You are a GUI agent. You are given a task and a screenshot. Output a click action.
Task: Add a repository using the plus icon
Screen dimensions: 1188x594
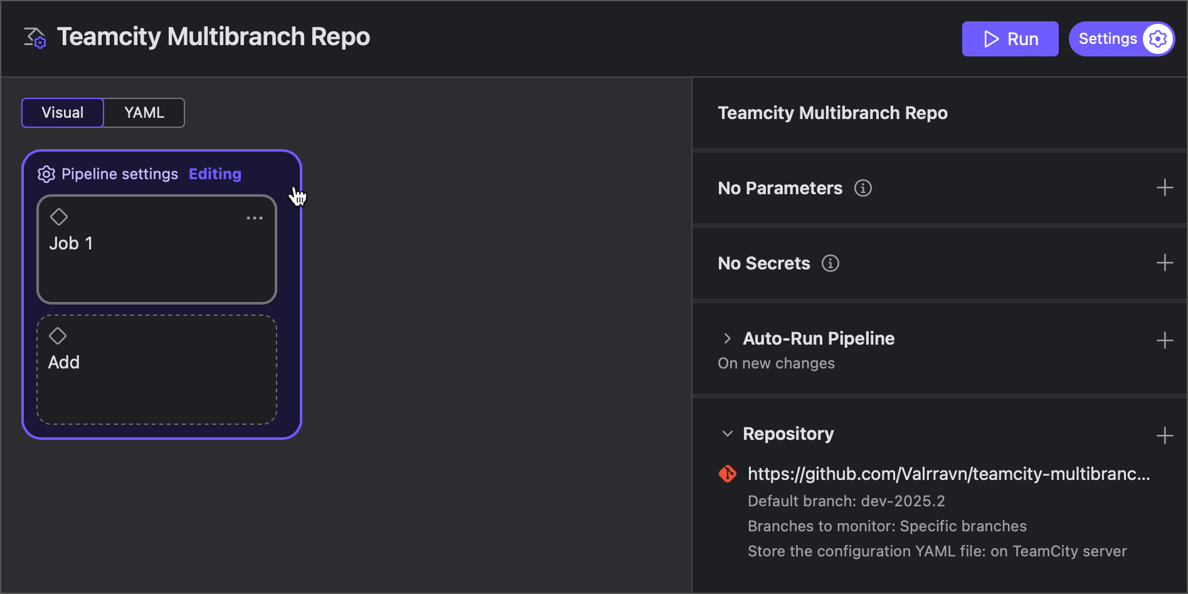pos(1165,435)
